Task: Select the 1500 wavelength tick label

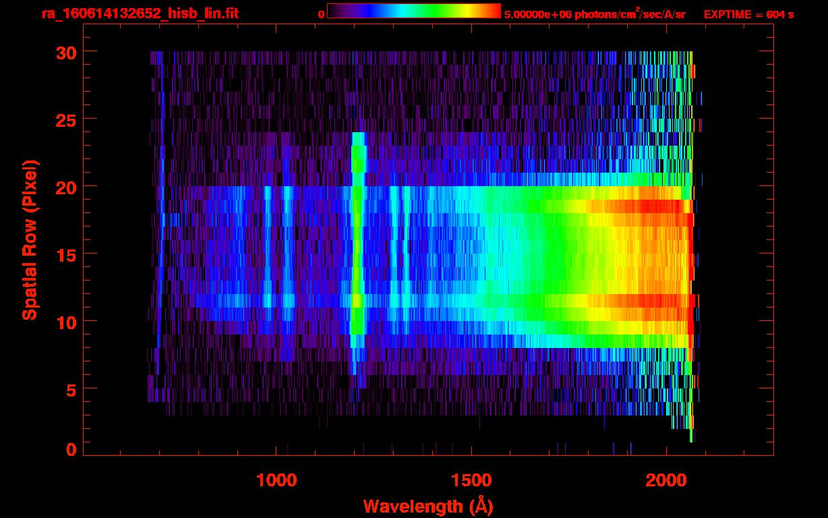Action: click(471, 480)
